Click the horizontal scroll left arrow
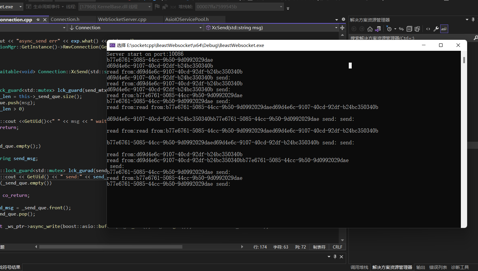Viewport: 478px width, 271px height. pyautogui.click(x=36, y=247)
